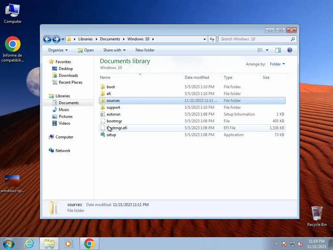Show hidden system tray icons

276,244
